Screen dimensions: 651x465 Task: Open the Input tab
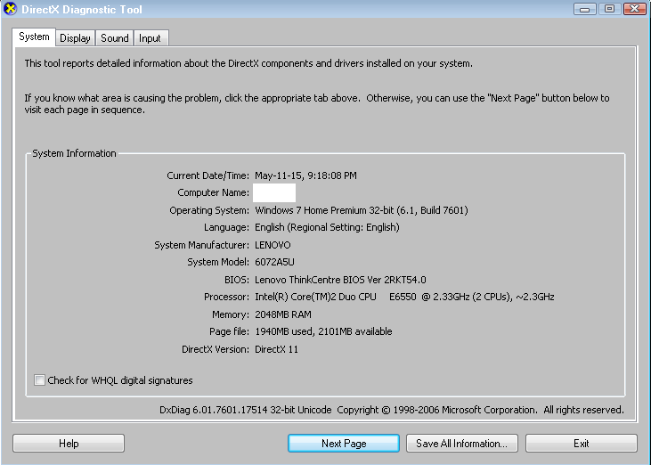point(150,38)
